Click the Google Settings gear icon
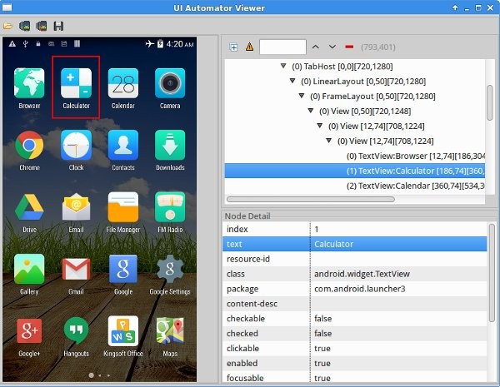Image resolution: width=500 pixels, height=387 pixels. click(x=170, y=269)
